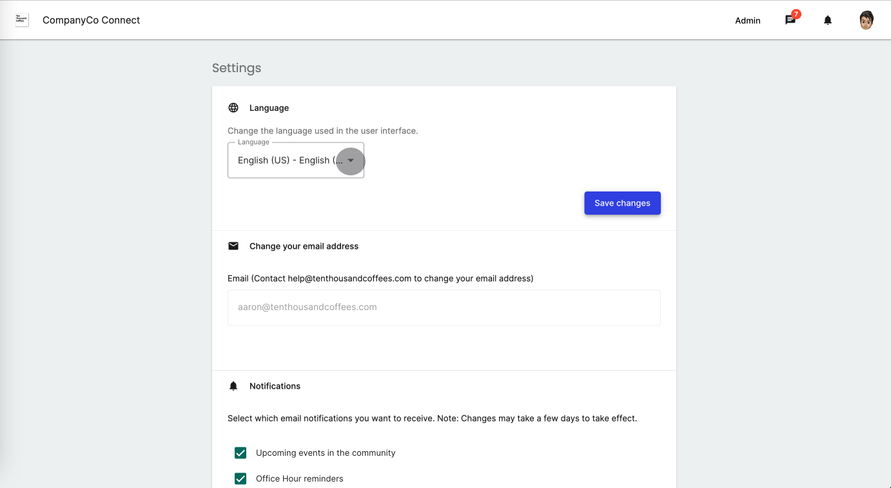891x488 pixels.
Task: Click the disabled email address field
Action: pyautogui.click(x=444, y=307)
